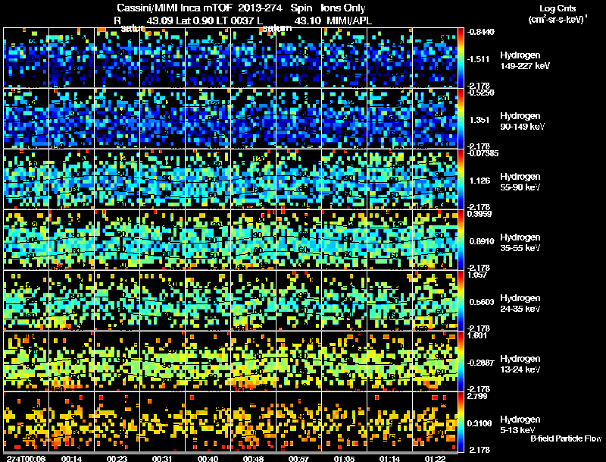Screen dimensions: 606x462
Task: Select the 5-13 keV panel at 00:14
Action: tap(71, 422)
